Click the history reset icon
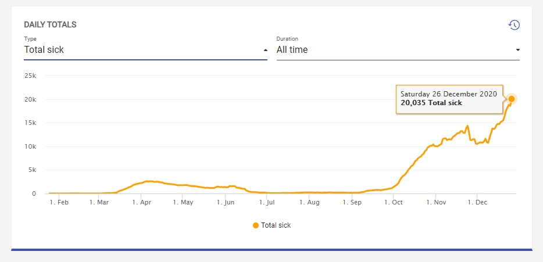 (x=514, y=25)
